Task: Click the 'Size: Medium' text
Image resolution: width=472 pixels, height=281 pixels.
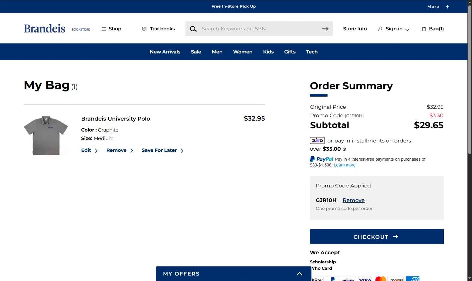Action: [x=97, y=139]
